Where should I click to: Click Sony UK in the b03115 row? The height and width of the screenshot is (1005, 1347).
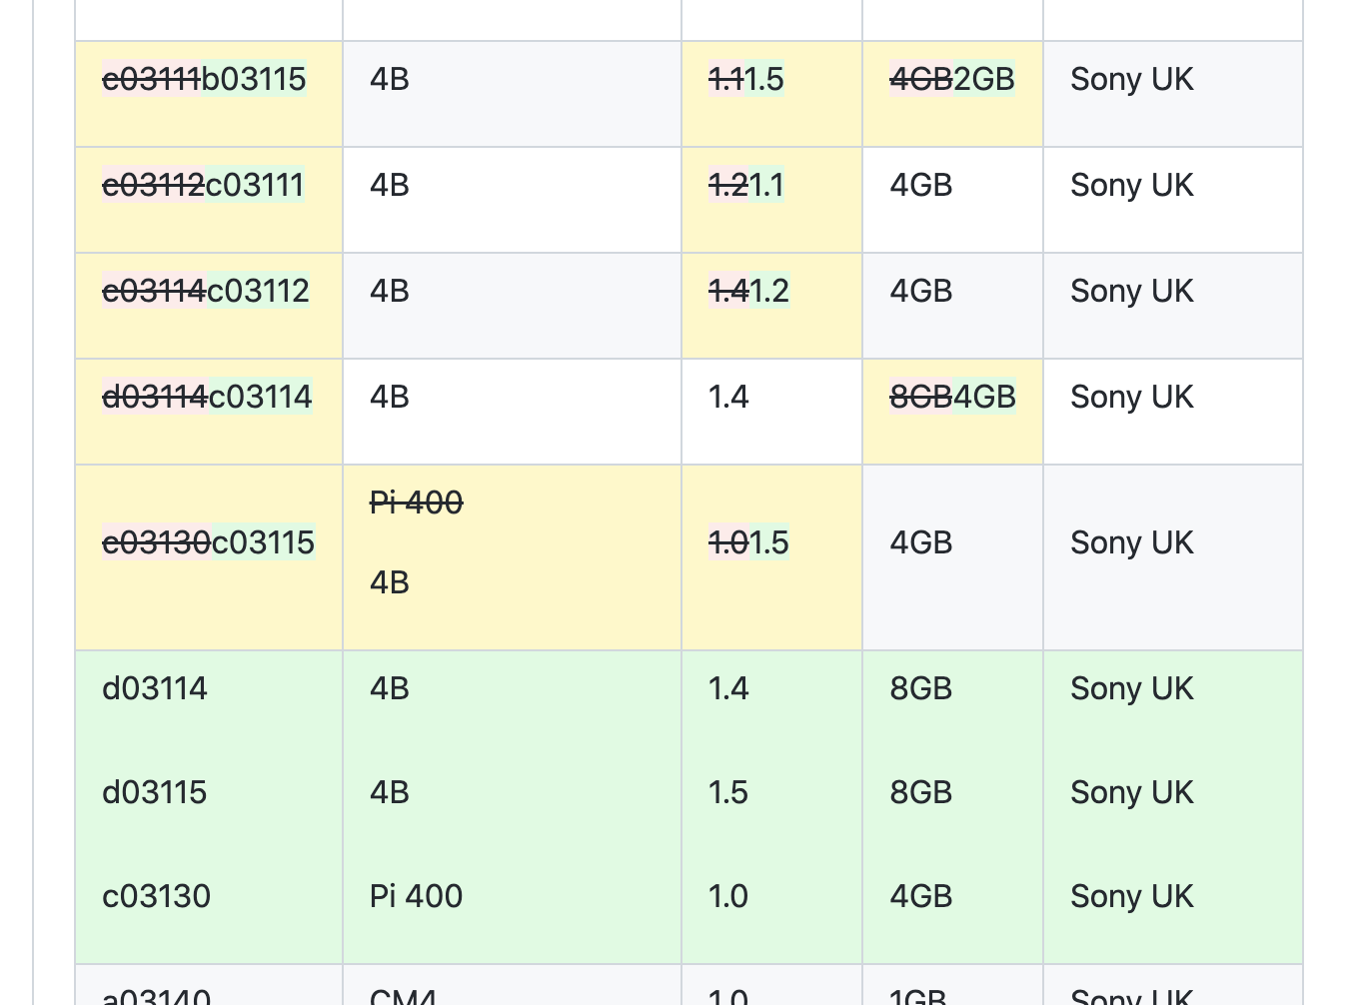1131,79
